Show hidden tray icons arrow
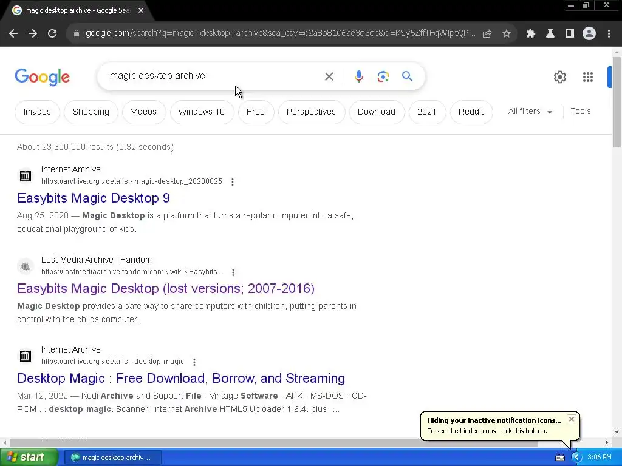This screenshot has width=622, height=466. coord(576,458)
